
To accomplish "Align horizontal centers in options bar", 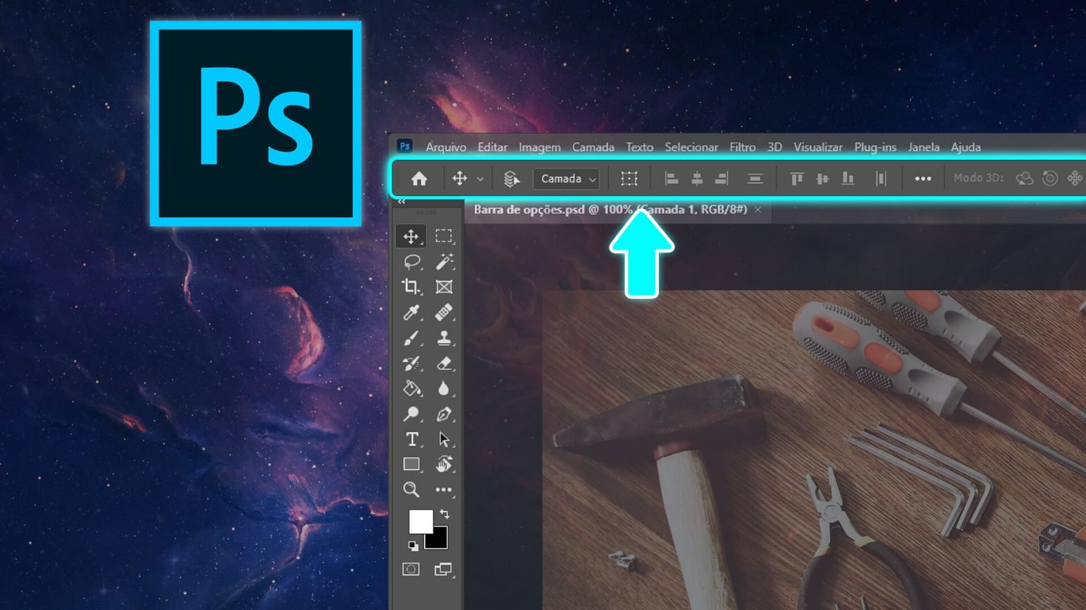I will 696,179.
